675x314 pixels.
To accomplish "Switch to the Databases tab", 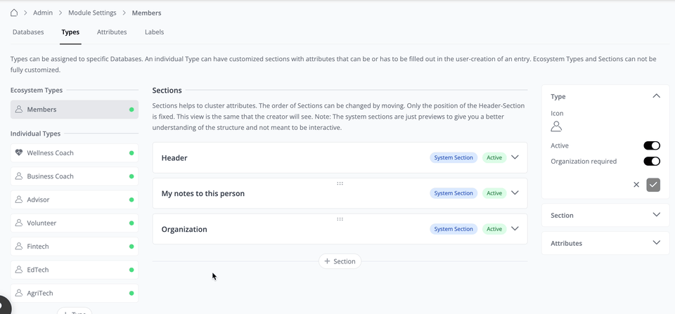I will (x=28, y=32).
